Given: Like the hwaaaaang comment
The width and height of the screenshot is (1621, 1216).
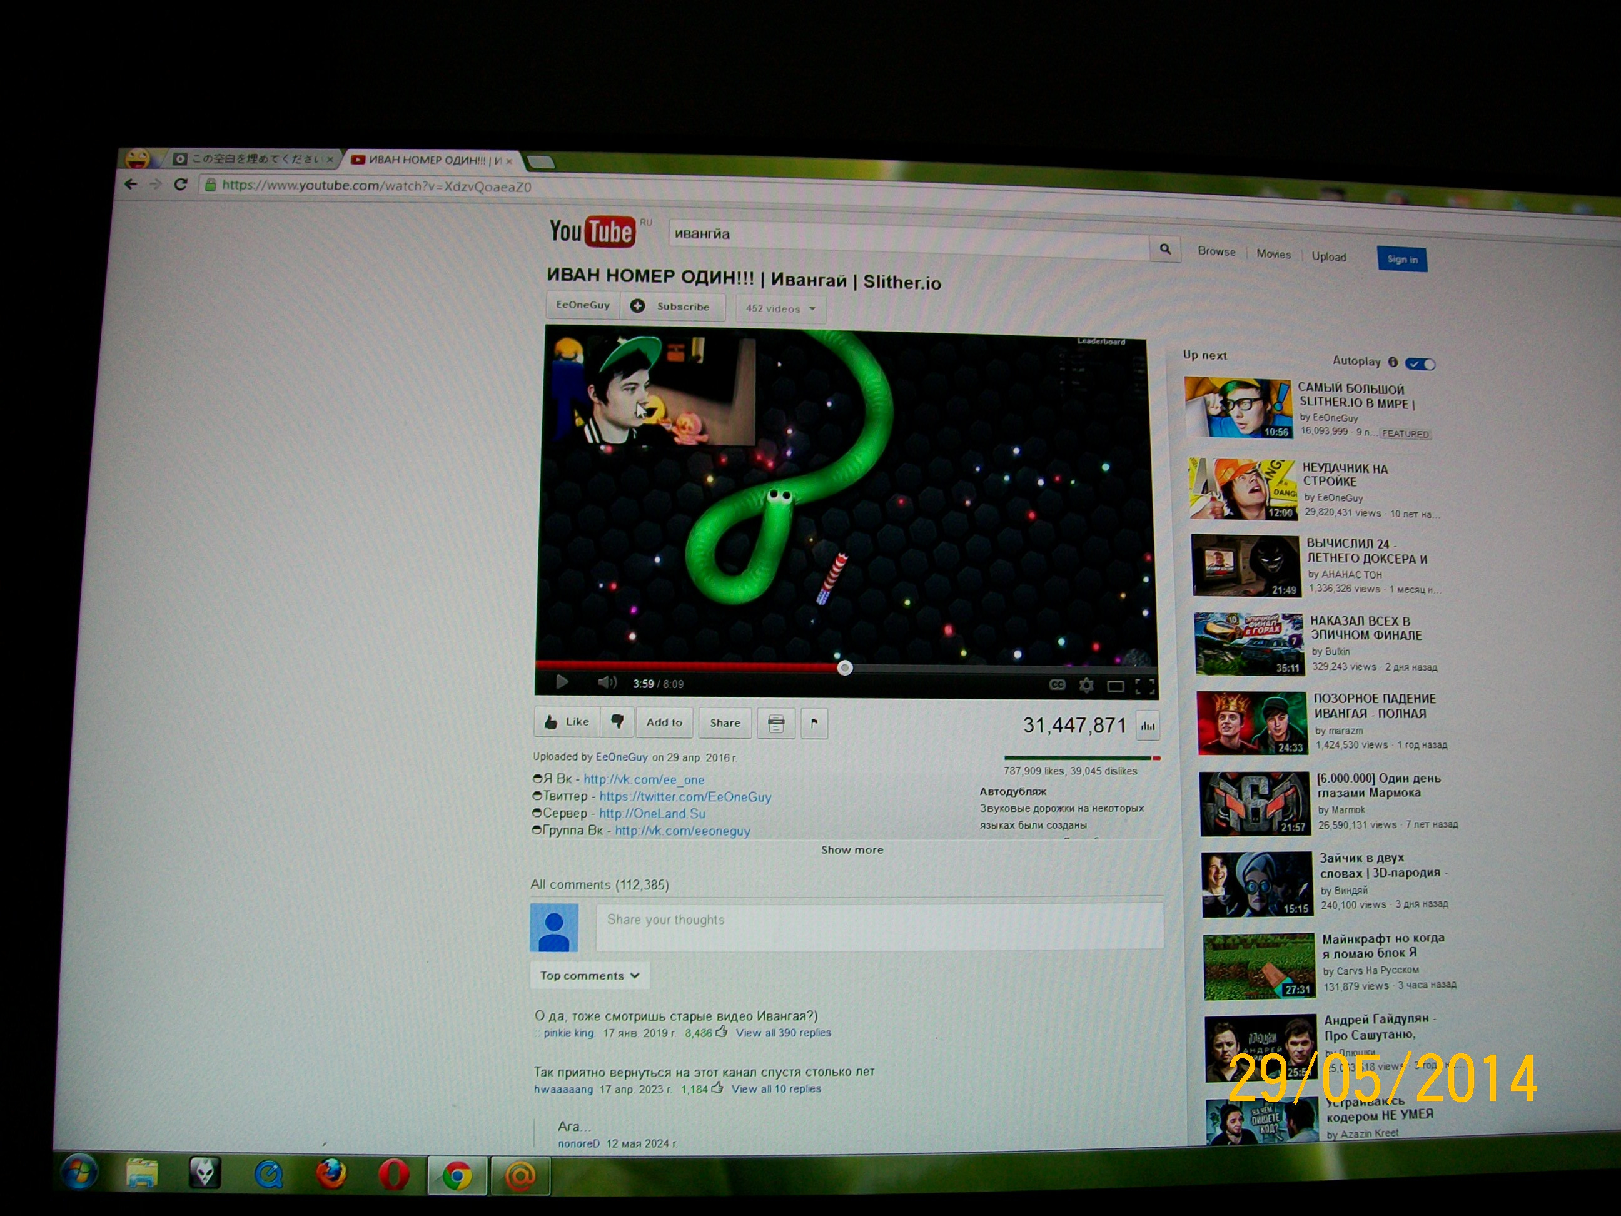Looking at the screenshot, I should [717, 1088].
